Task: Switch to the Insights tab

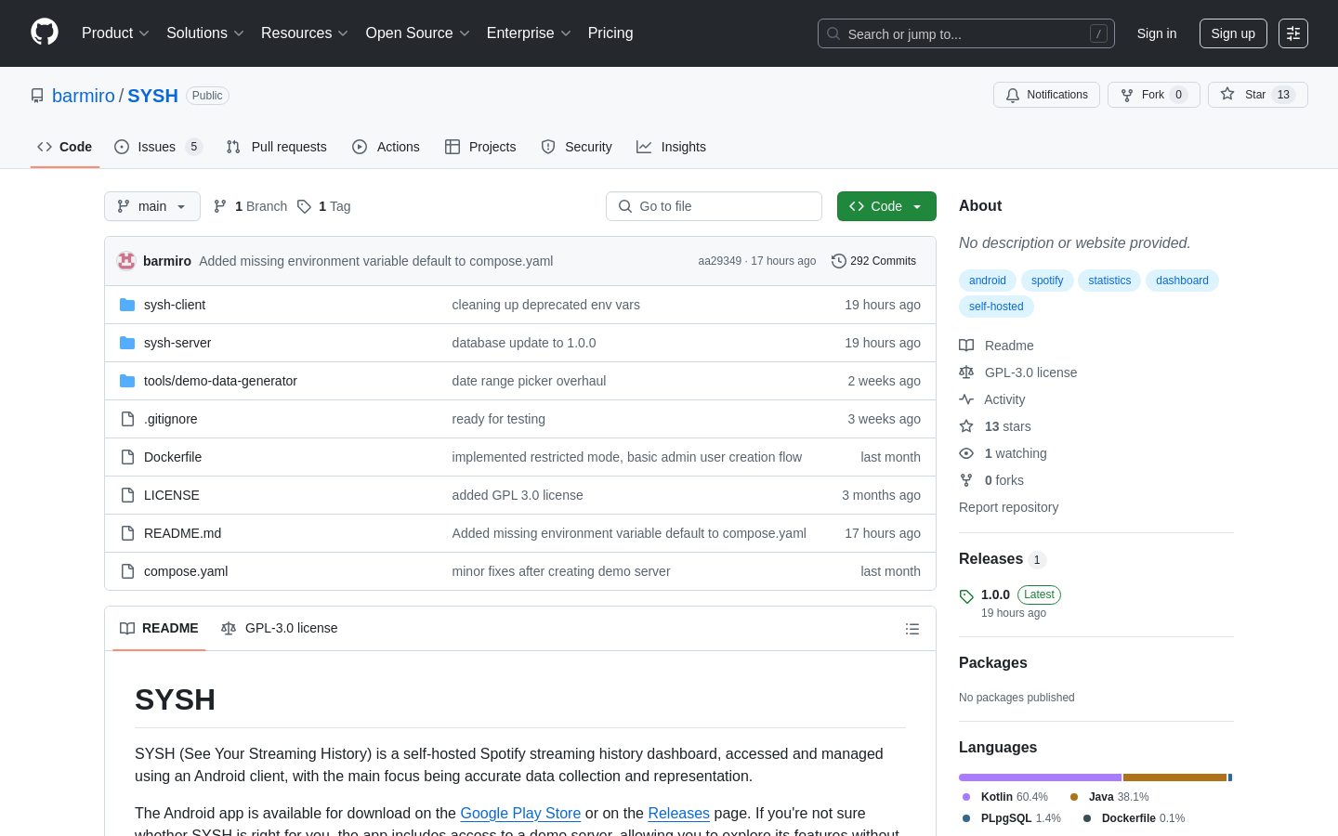Action: click(671, 147)
